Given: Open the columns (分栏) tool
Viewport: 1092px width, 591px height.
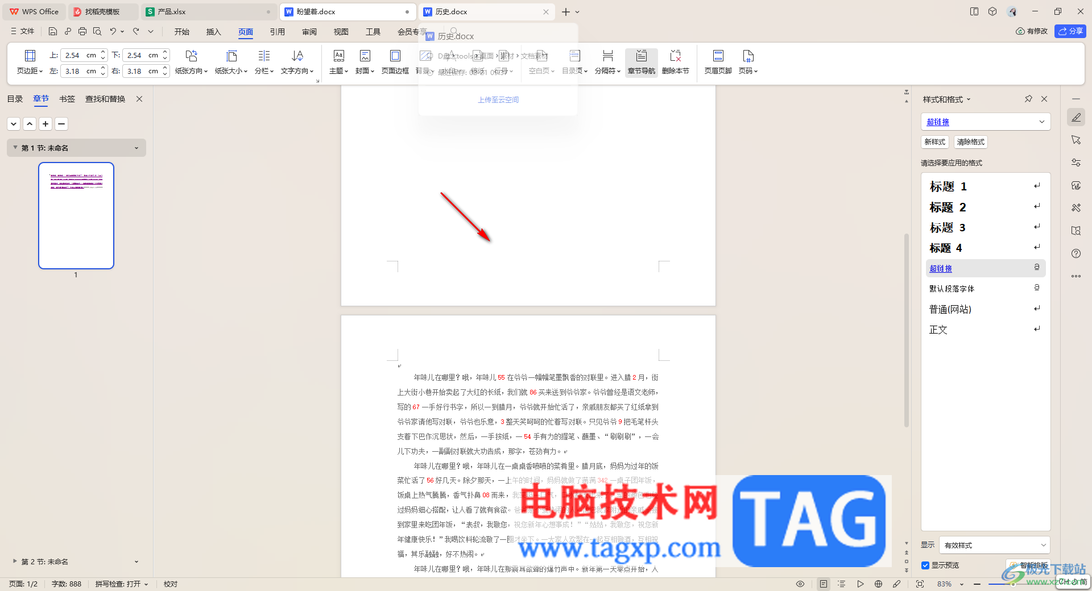Looking at the screenshot, I should [x=264, y=62].
